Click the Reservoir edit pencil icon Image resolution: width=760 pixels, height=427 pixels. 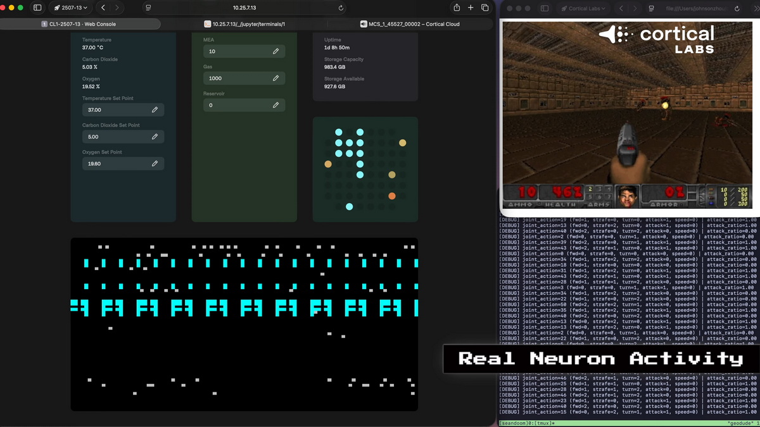(275, 105)
